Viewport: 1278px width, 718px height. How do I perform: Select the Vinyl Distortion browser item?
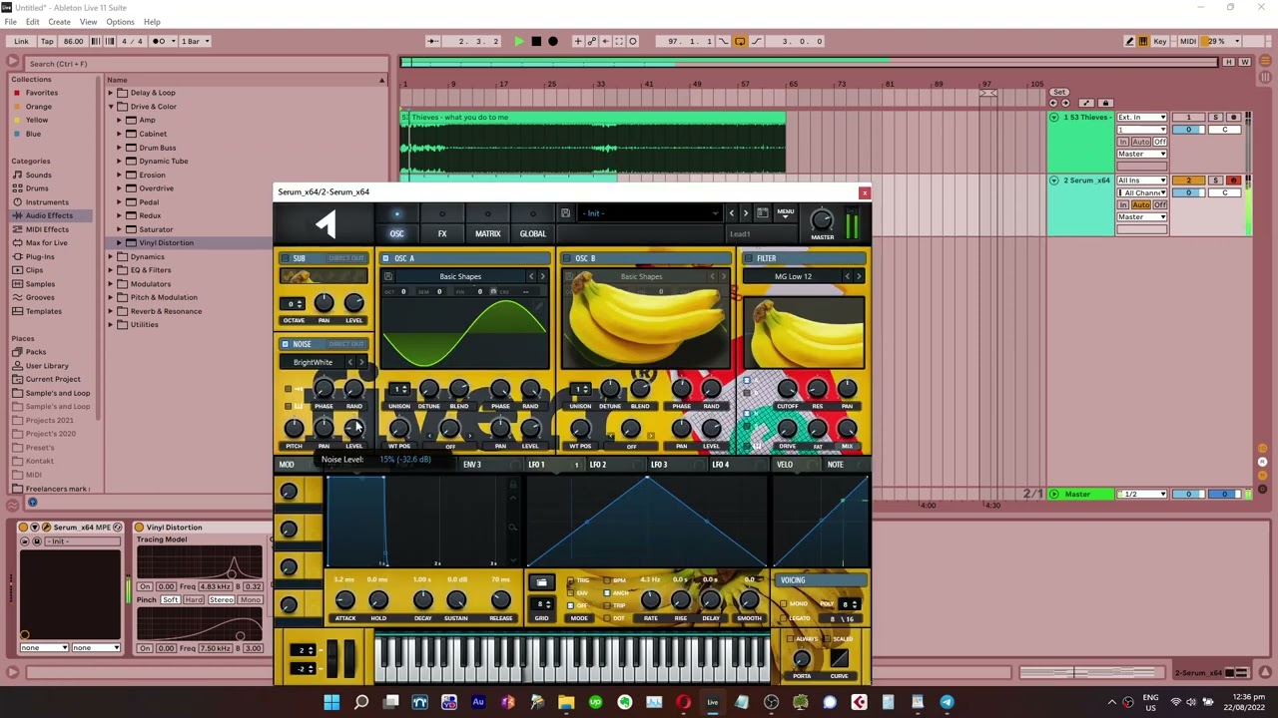point(166,243)
